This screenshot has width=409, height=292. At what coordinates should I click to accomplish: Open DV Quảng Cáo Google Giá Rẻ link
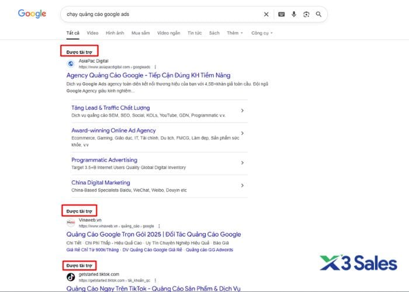coord(152,250)
